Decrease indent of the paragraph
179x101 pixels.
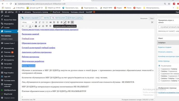point(47,26)
